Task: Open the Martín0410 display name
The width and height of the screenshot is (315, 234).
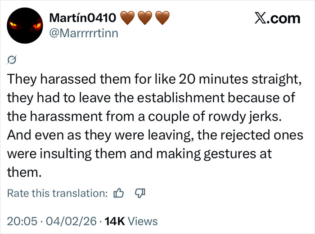Action: (x=83, y=18)
